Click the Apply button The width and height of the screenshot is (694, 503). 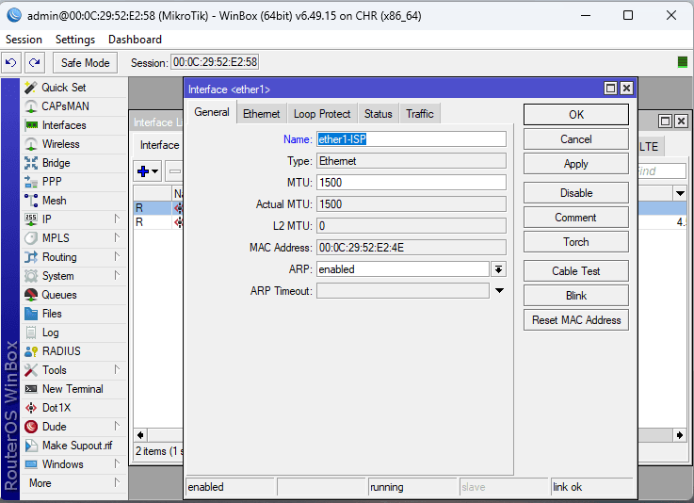point(575,164)
